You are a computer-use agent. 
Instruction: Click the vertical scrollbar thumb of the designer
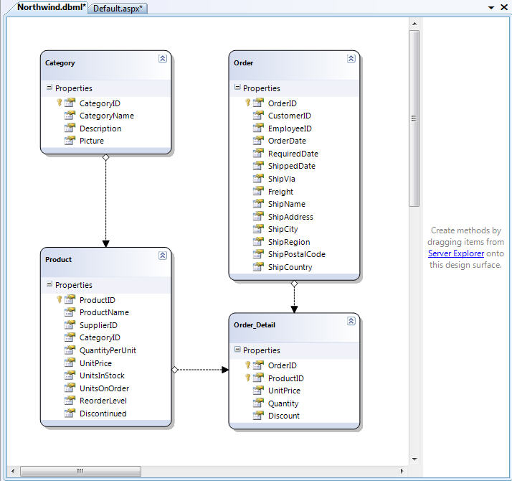coord(414,118)
